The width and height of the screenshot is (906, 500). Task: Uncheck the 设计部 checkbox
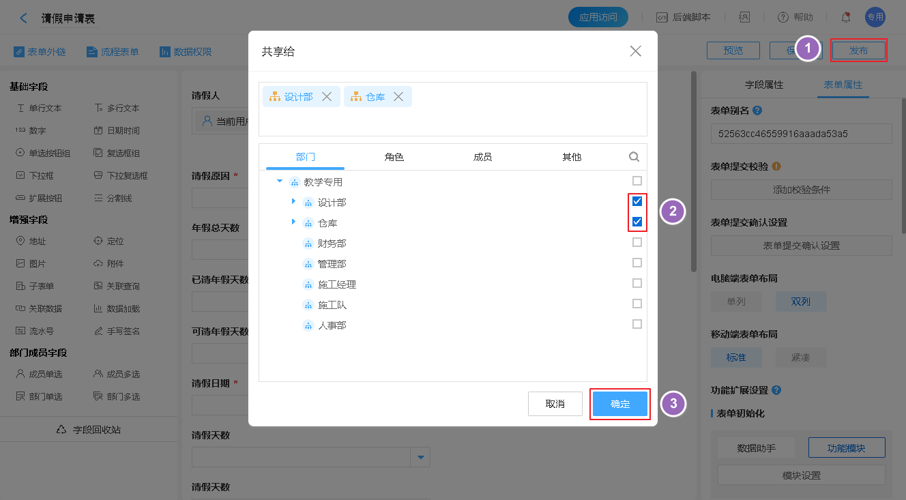coord(637,201)
